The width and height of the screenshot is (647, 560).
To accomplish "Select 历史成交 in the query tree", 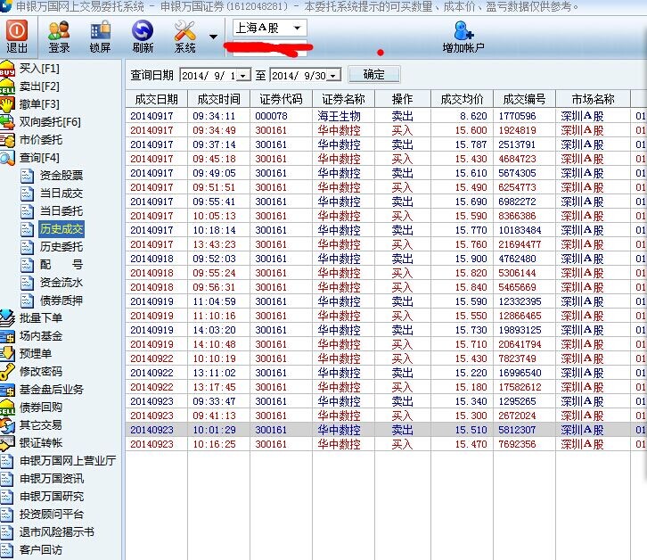I will [x=61, y=229].
